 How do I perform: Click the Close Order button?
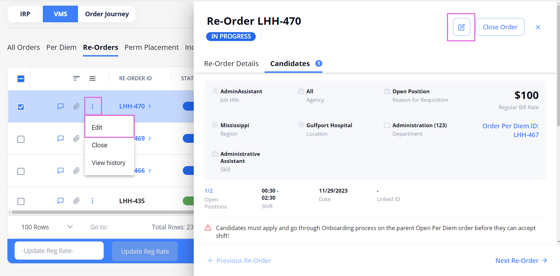pyautogui.click(x=500, y=27)
